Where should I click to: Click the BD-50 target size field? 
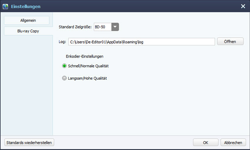click(x=102, y=27)
